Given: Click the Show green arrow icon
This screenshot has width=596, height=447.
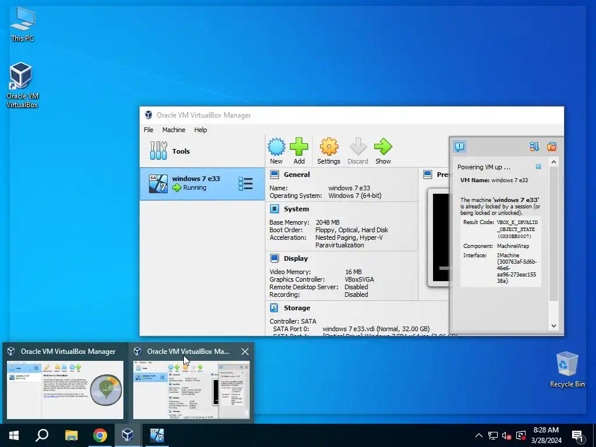Looking at the screenshot, I should (x=383, y=151).
